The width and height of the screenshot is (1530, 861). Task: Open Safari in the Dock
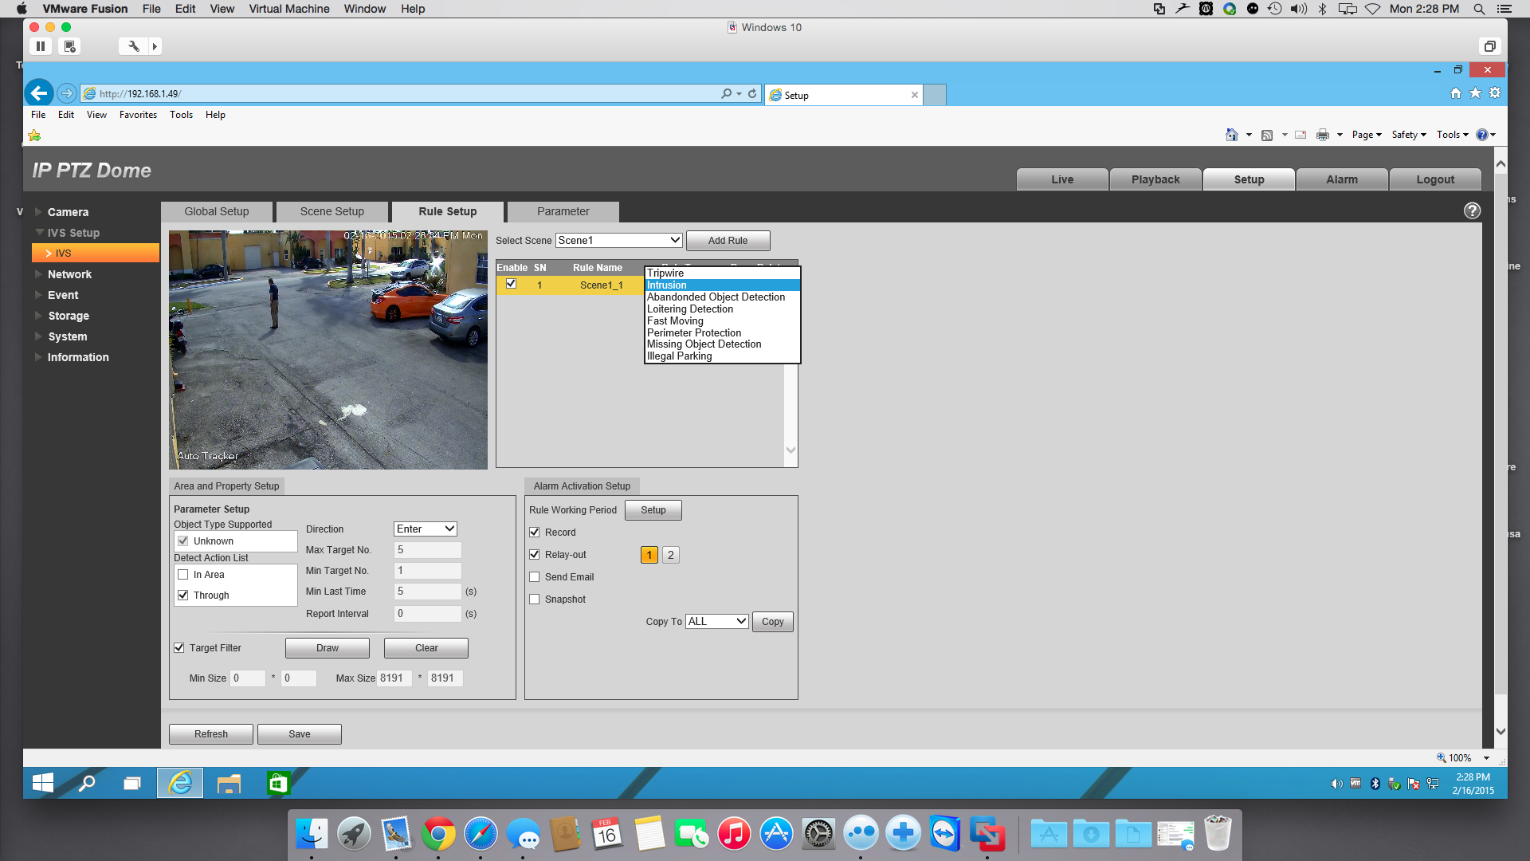pyautogui.click(x=481, y=834)
